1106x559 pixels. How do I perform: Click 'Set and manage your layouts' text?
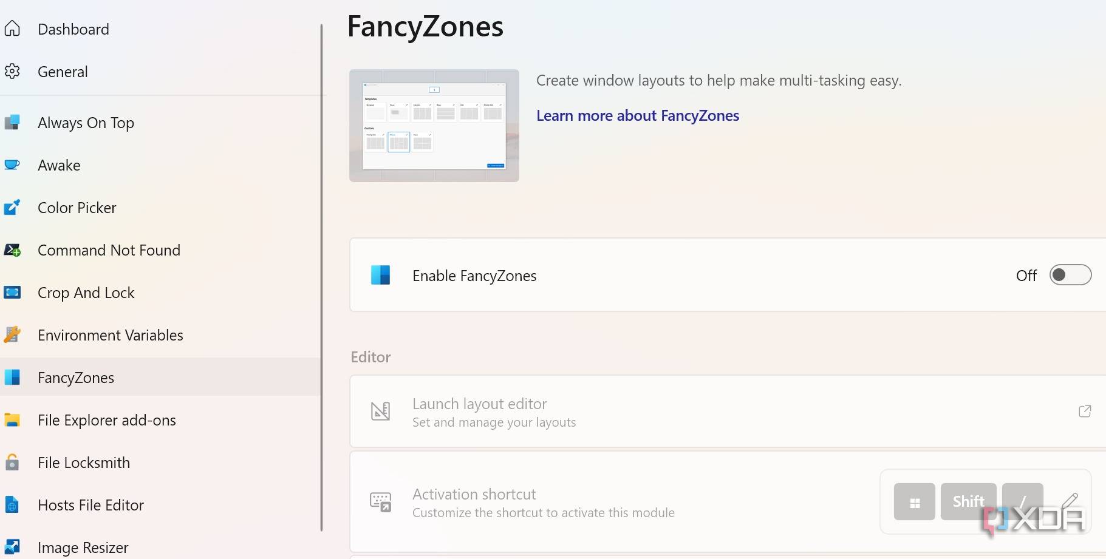[x=494, y=422]
